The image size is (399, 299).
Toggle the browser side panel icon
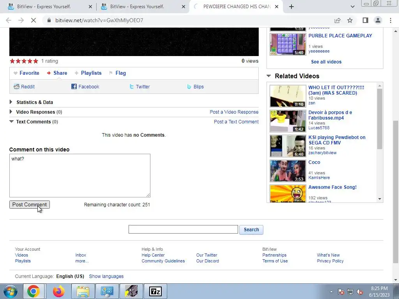365,20
